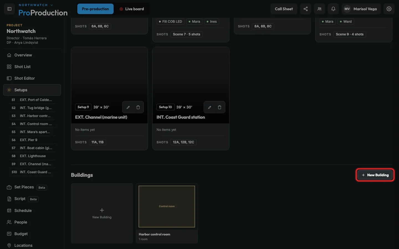Image resolution: width=399 pixels, height=249 pixels.
Task: Delete Setup 10 with trash icon
Action: 219,107
